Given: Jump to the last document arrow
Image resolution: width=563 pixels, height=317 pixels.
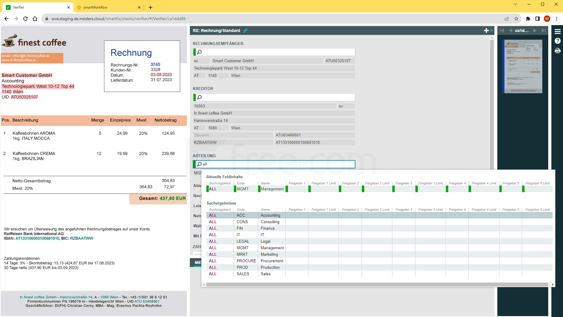Looking at the screenshot, I should pos(544,31).
